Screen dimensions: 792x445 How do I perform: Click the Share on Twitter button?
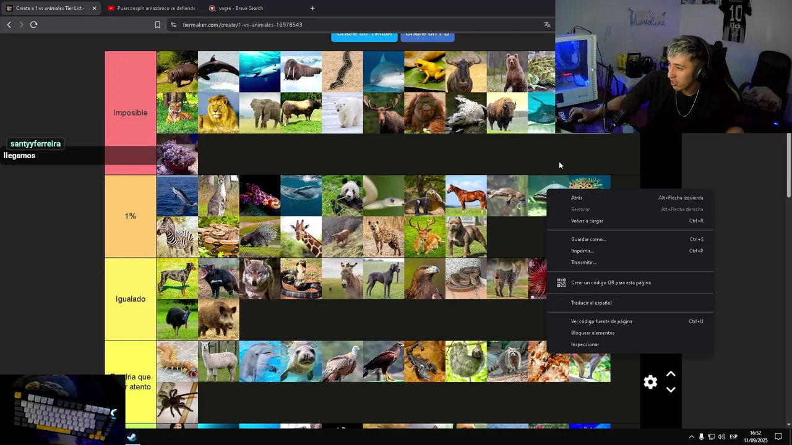[x=364, y=35]
